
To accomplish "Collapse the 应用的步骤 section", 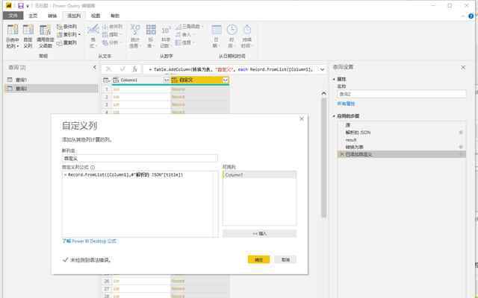I will coord(332,117).
